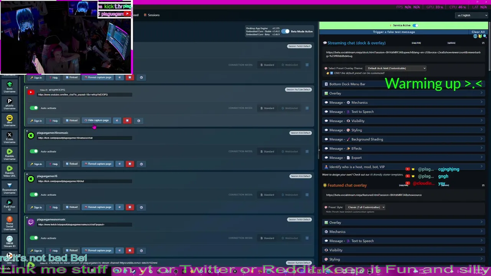
Task: Expand Message - Background Shading section
Action: coord(404,140)
